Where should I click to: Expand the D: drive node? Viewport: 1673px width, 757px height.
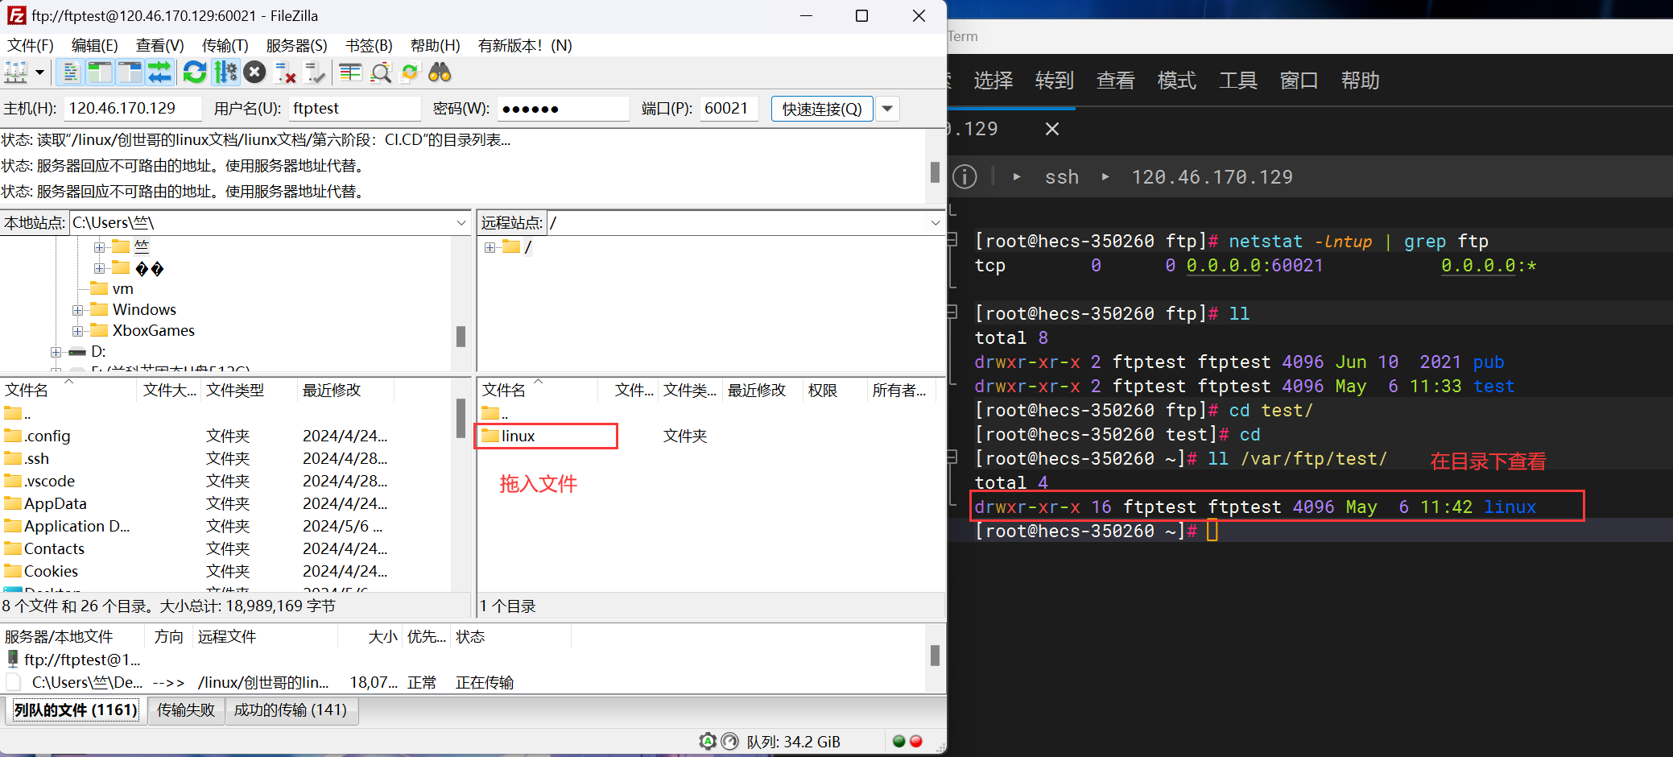tap(56, 351)
